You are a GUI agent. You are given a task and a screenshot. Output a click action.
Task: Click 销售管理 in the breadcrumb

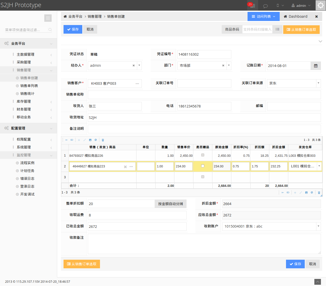pyautogui.click(x=95, y=16)
